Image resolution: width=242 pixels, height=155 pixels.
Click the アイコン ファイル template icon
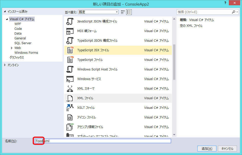pos(70,117)
